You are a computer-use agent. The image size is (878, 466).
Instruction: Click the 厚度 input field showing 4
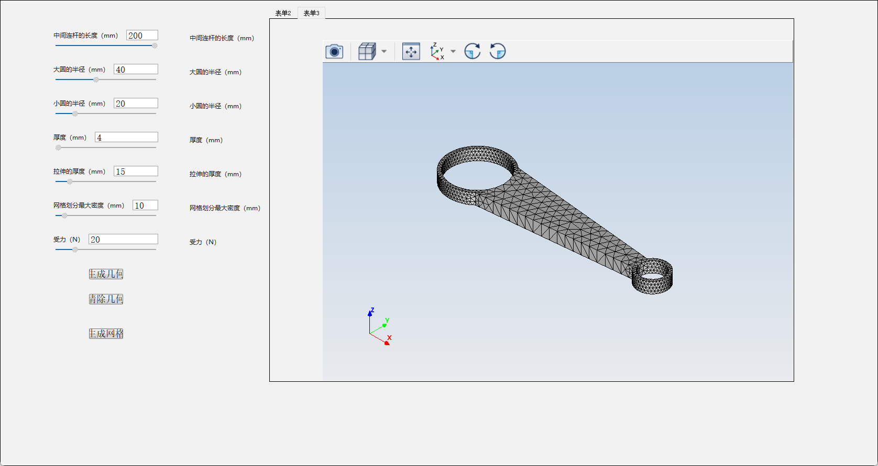126,137
